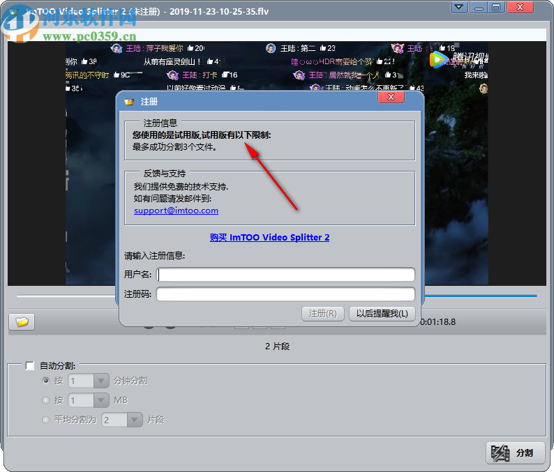The height and width of the screenshot is (472, 554).
Task: Focus the 注册码 input field
Action: (x=285, y=294)
